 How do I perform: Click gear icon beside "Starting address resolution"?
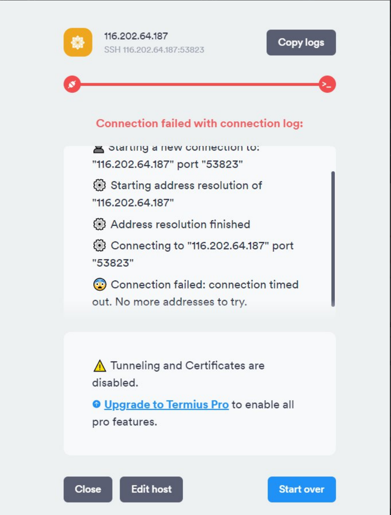click(99, 186)
